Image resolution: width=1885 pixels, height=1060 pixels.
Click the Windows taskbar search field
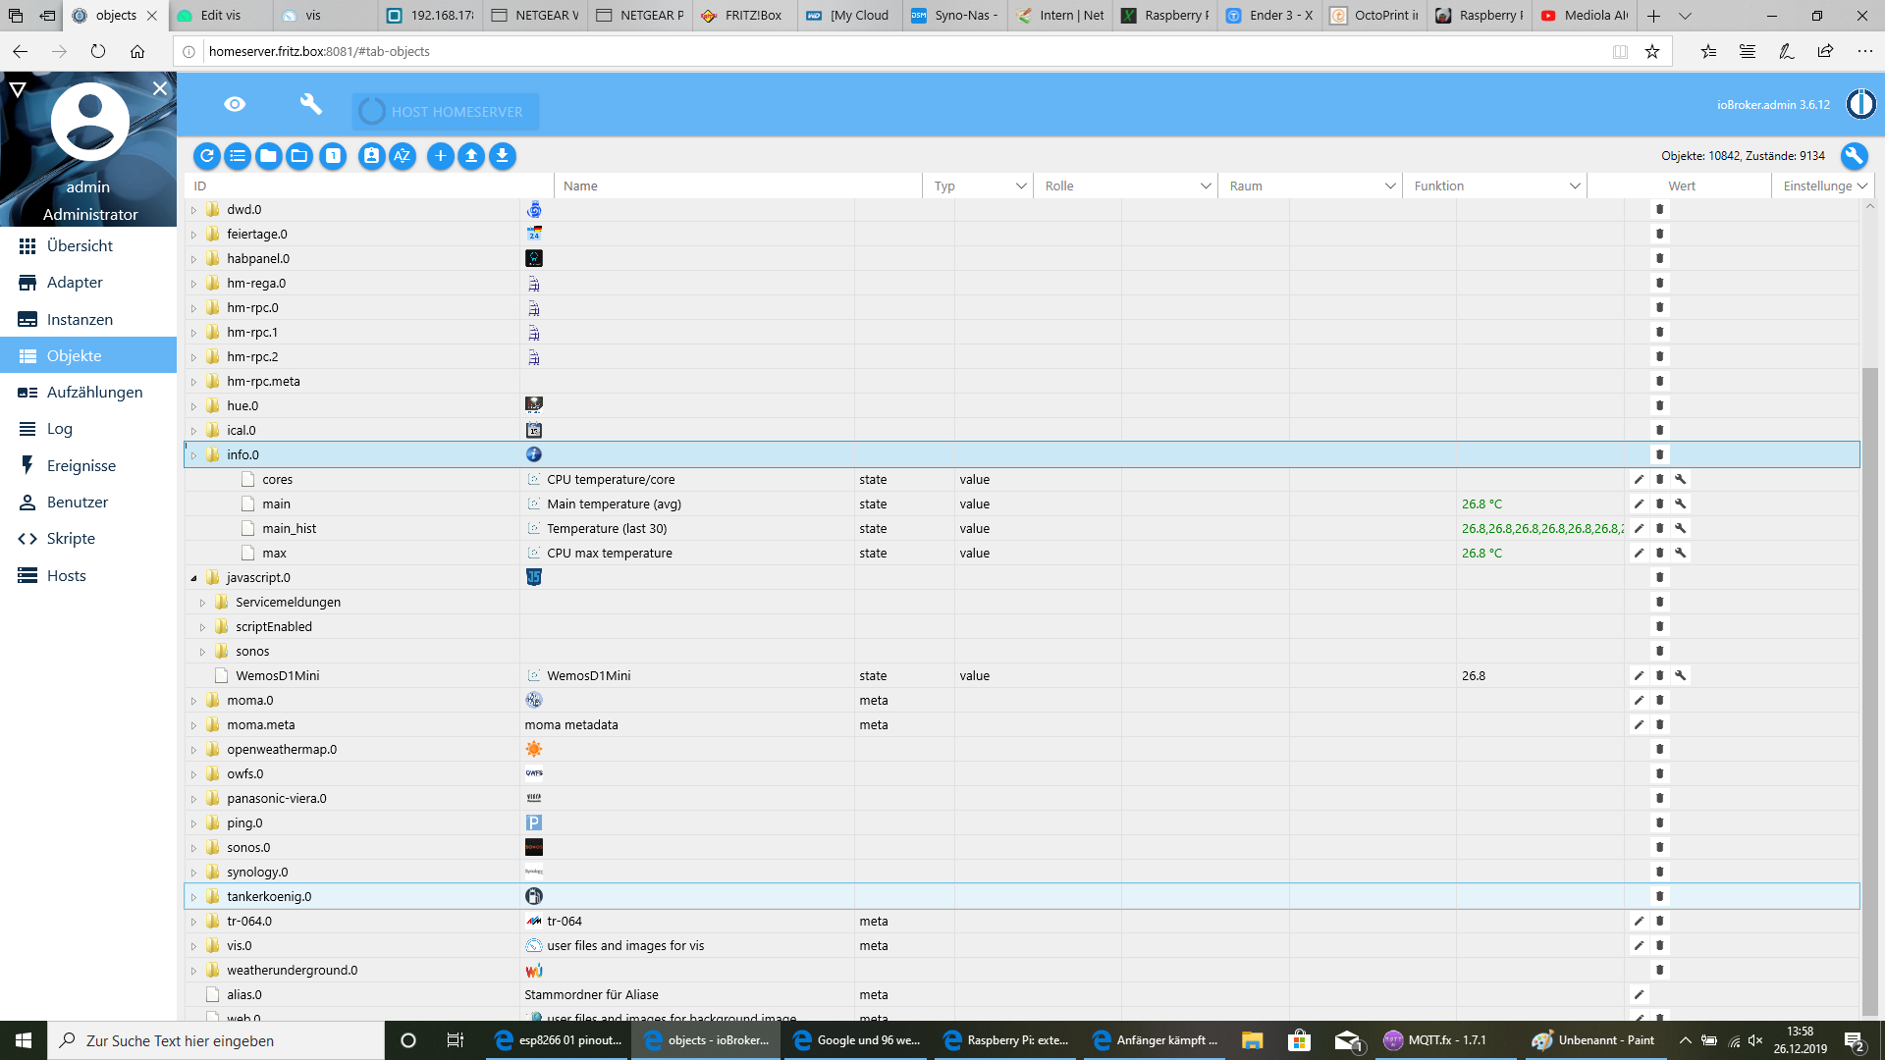pyautogui.click(x=216, y=1040)
